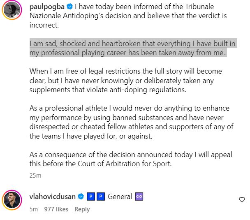Screen dimensions: 250x220
Task: Click the verified badge beside vlahovicdusan
Action: [81, 197]
